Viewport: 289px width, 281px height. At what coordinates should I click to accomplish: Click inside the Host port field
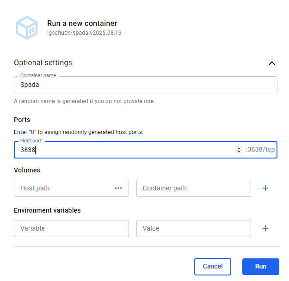point(125,150)
